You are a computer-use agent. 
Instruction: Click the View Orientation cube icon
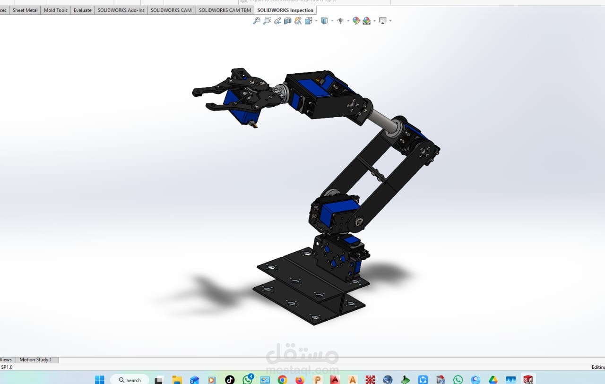tap(308, 21)
